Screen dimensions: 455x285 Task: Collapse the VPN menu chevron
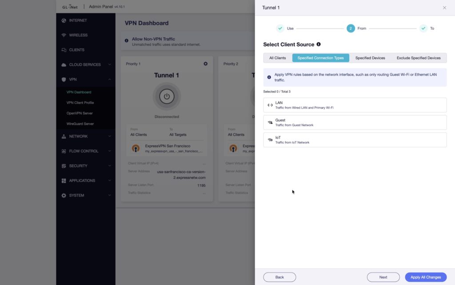[109, 79]
